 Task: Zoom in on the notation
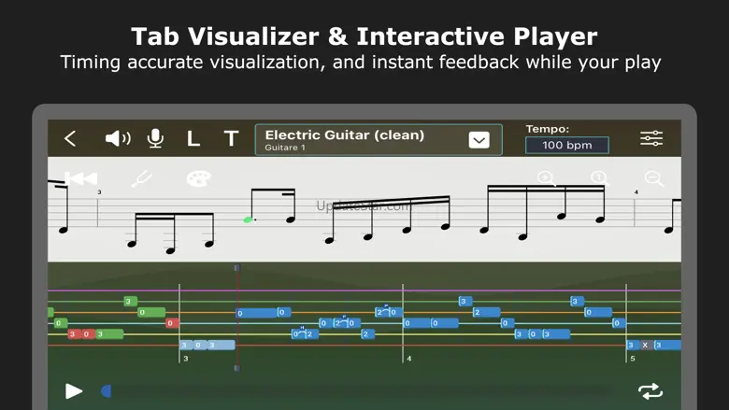[x=546, y=178]
